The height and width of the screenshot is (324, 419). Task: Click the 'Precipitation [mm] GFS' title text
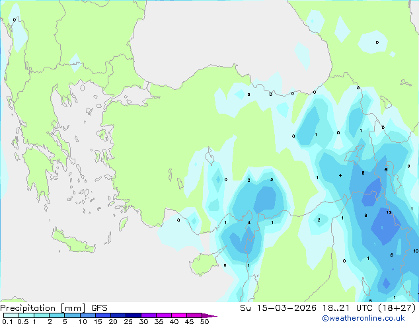pos(54,308)
